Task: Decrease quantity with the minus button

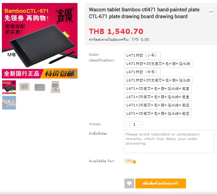Action: 127,124
